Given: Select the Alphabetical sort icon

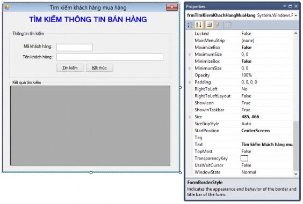Looking at the screenshot, I should (x=198, y=25).
